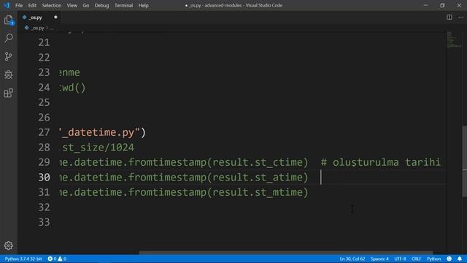Click result.st_mtime on line 31

click(x=258, y=192)
